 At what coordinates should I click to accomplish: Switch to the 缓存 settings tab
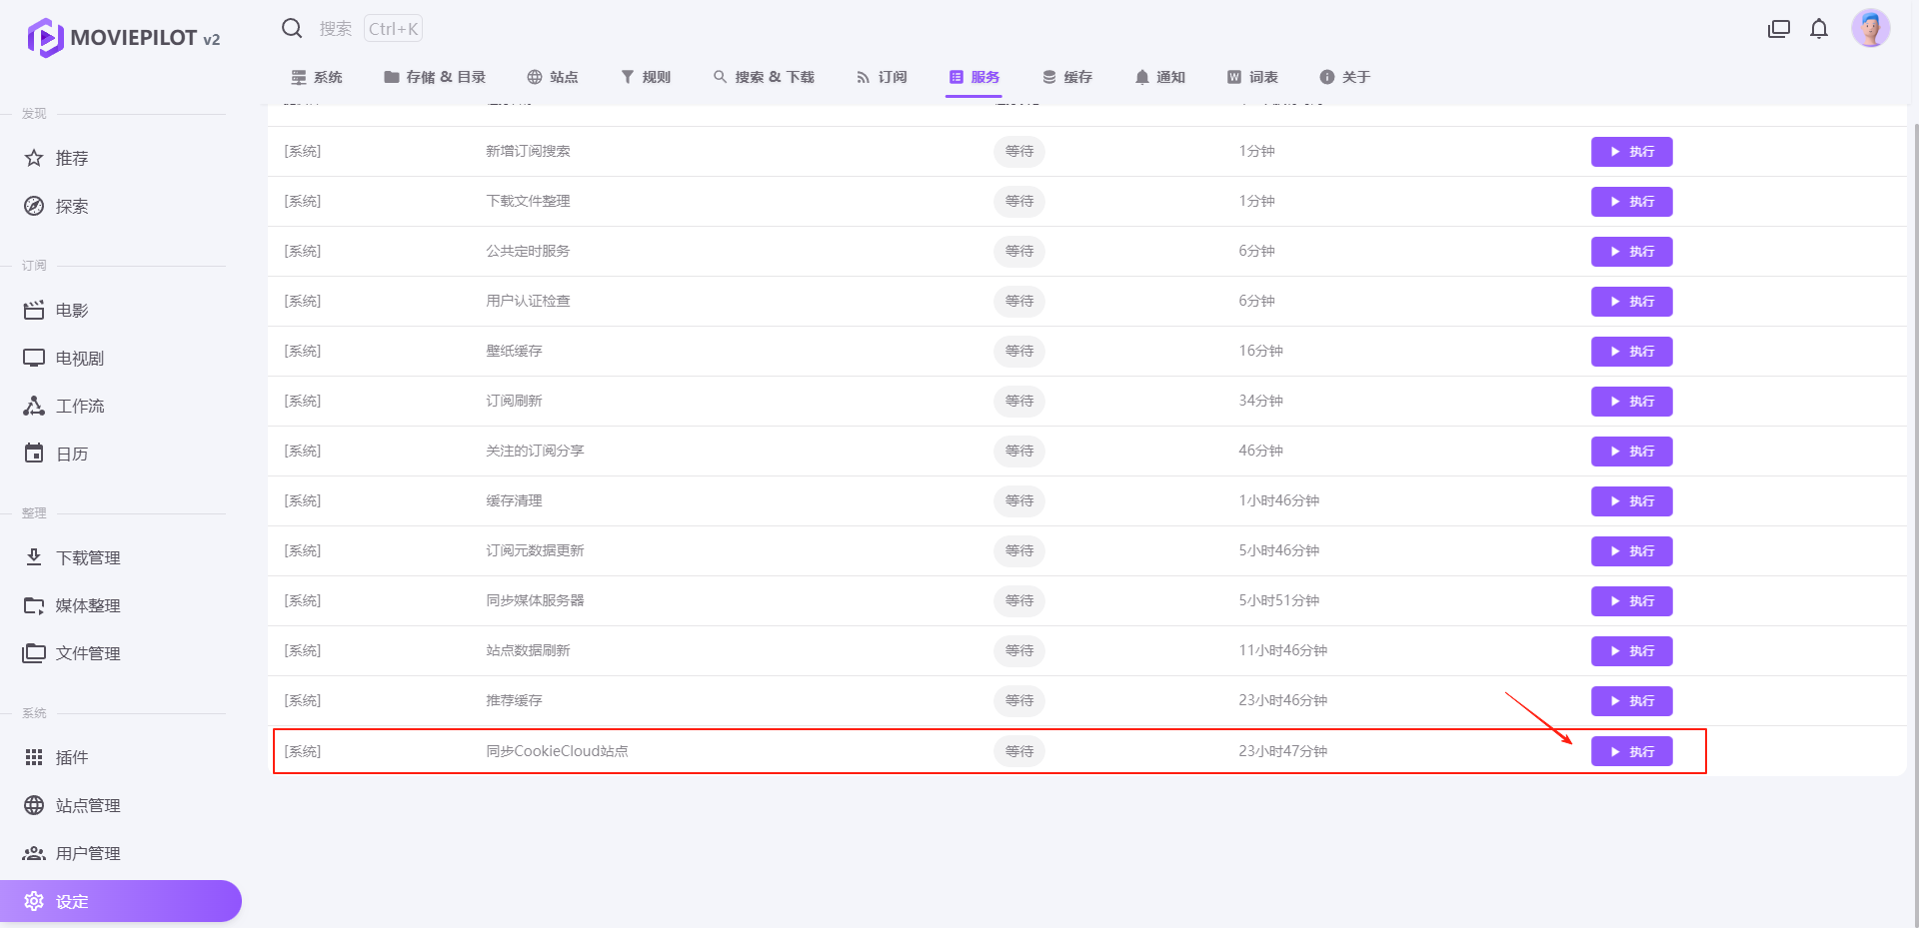tap(1067, 77)
